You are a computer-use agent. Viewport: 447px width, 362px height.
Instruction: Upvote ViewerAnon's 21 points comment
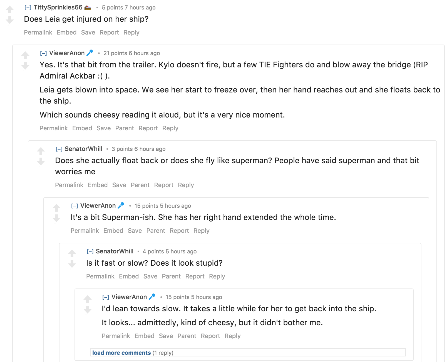click(25, 55)
